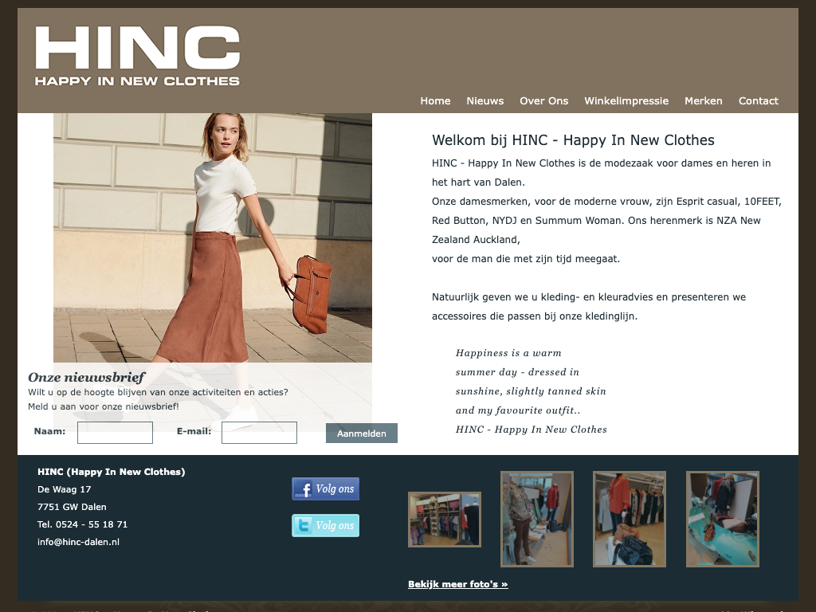Image resolution: width=816 pixels, height=612 pixels.
Task: Open the first store shelf thumbnail
Action: (x=444, y=520)
